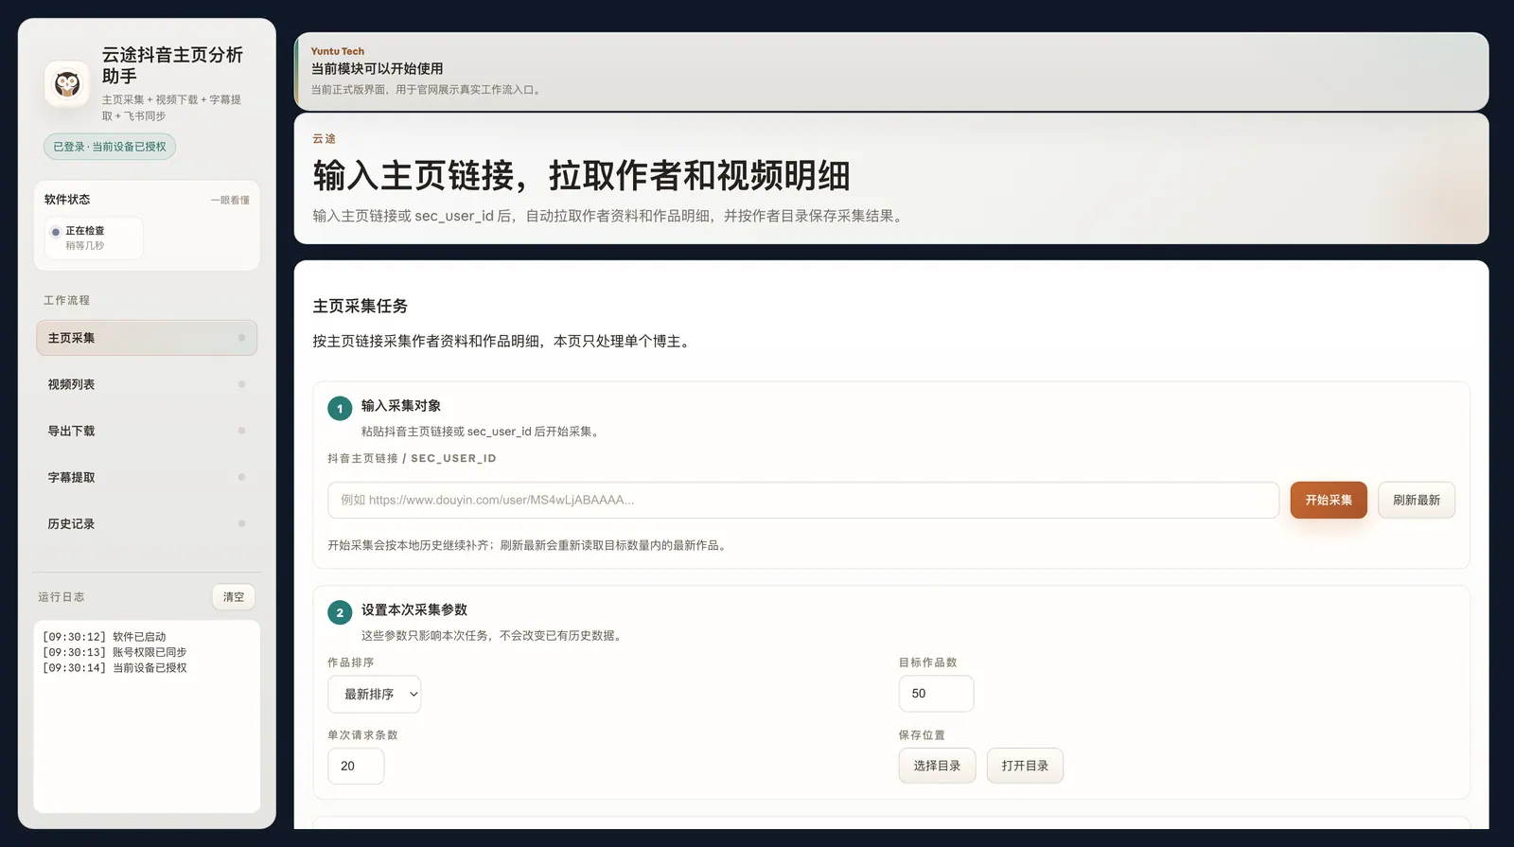Screen dimensions: 1514x847
Task: Go to 导出下载 in sidebar
Action: point(147,431)
